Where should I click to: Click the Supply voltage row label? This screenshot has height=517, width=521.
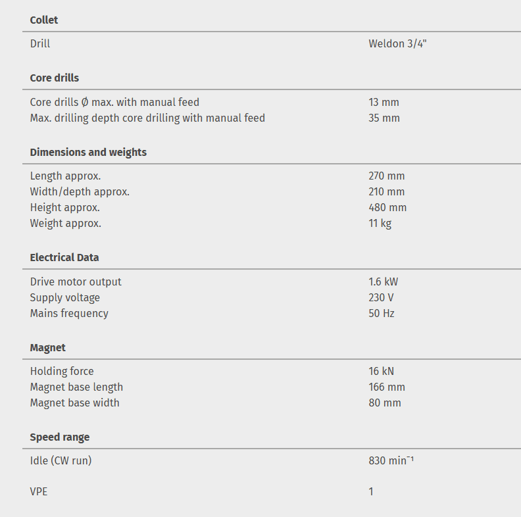[x=65, y=297]
